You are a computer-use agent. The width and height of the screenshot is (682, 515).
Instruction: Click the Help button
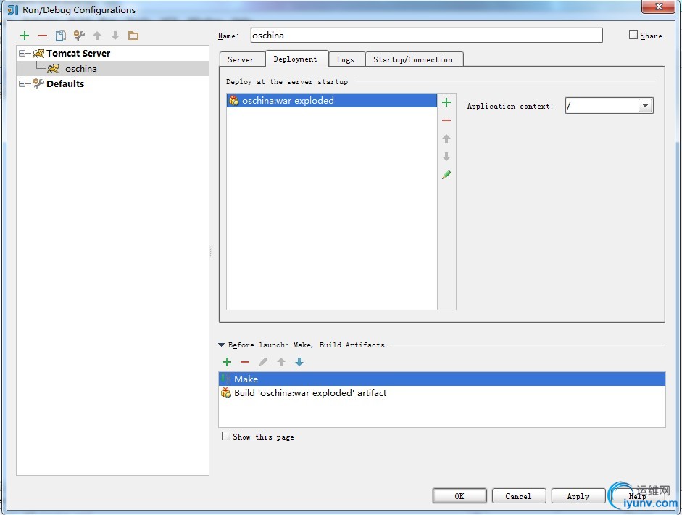[638, 496]
